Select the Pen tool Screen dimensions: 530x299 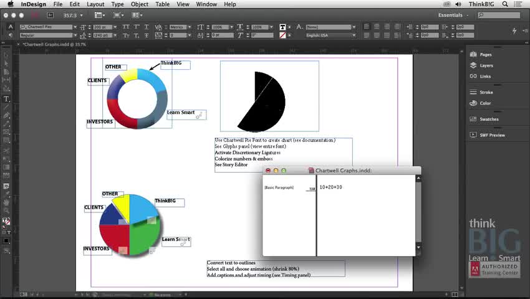pyautogui.click(x=6, y=115)
